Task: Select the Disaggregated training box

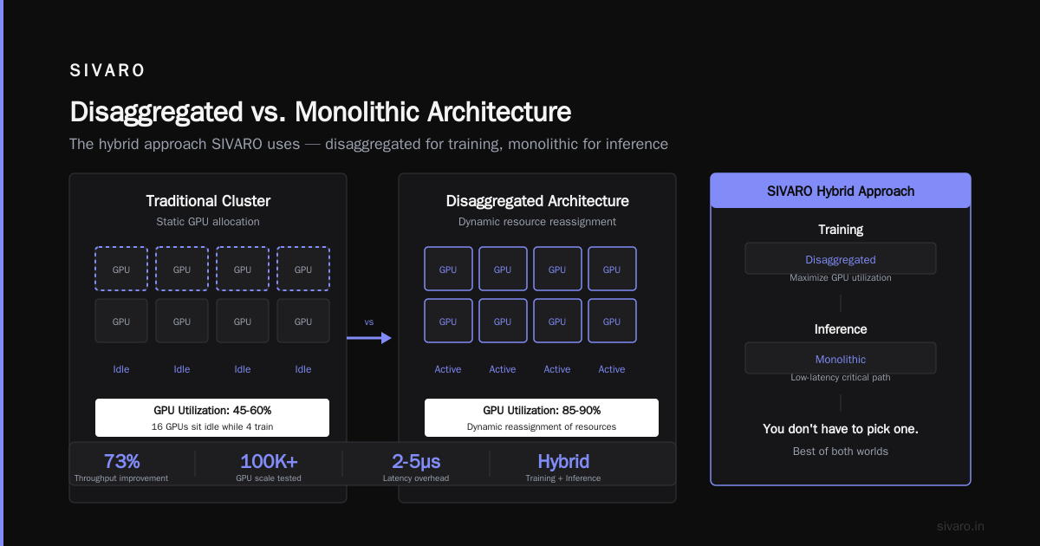Action: click(x=841, y=259)
